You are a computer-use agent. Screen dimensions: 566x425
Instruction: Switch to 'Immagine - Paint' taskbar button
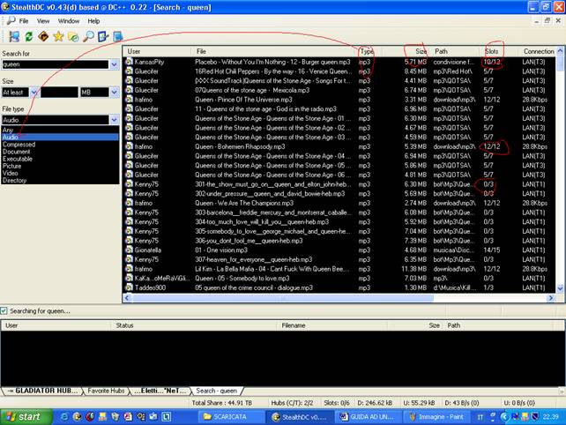click(436, 417)
